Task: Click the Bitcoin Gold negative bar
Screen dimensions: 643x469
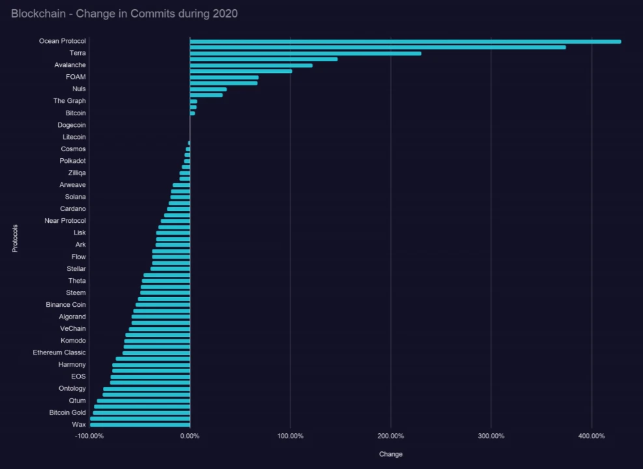Action: 141,413
